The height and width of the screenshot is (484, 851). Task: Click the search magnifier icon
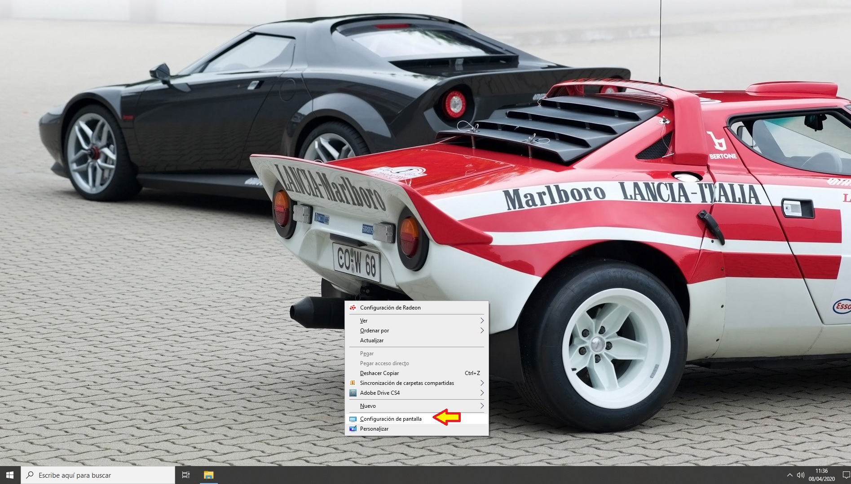(x=30, y=475)
